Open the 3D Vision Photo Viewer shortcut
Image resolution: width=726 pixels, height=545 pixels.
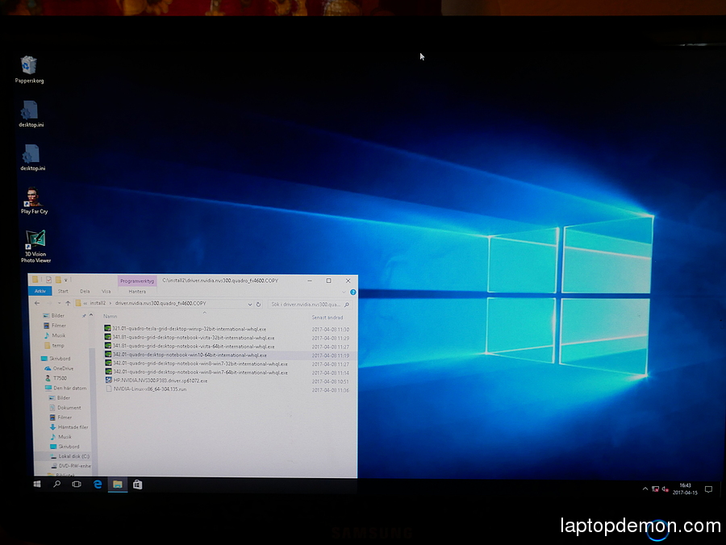pyautogui.click(x=35, y=242)
